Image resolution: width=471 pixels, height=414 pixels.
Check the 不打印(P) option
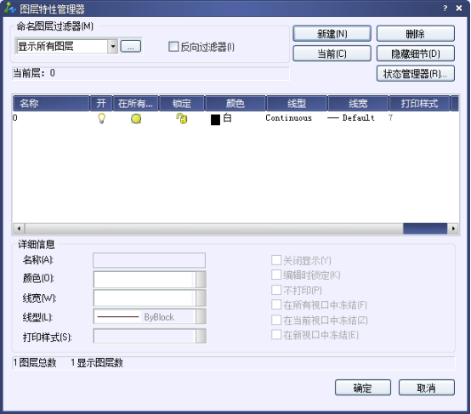(276, 290)
